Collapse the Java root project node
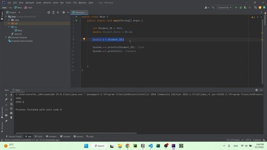267x150 pixels. click(6, 17)
